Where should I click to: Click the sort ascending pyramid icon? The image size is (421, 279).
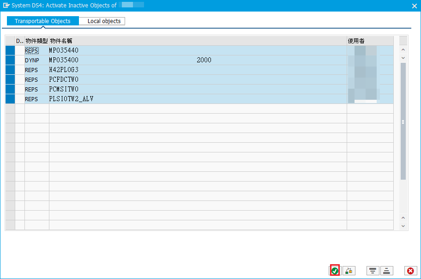click(387, 271)
